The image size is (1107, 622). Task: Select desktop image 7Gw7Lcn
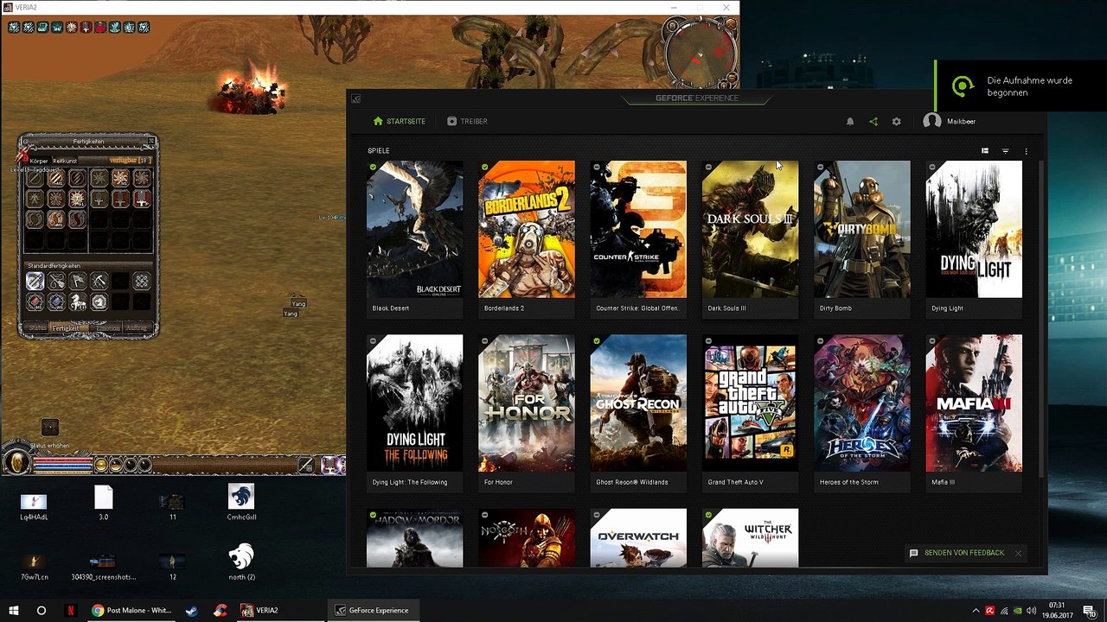34,567
